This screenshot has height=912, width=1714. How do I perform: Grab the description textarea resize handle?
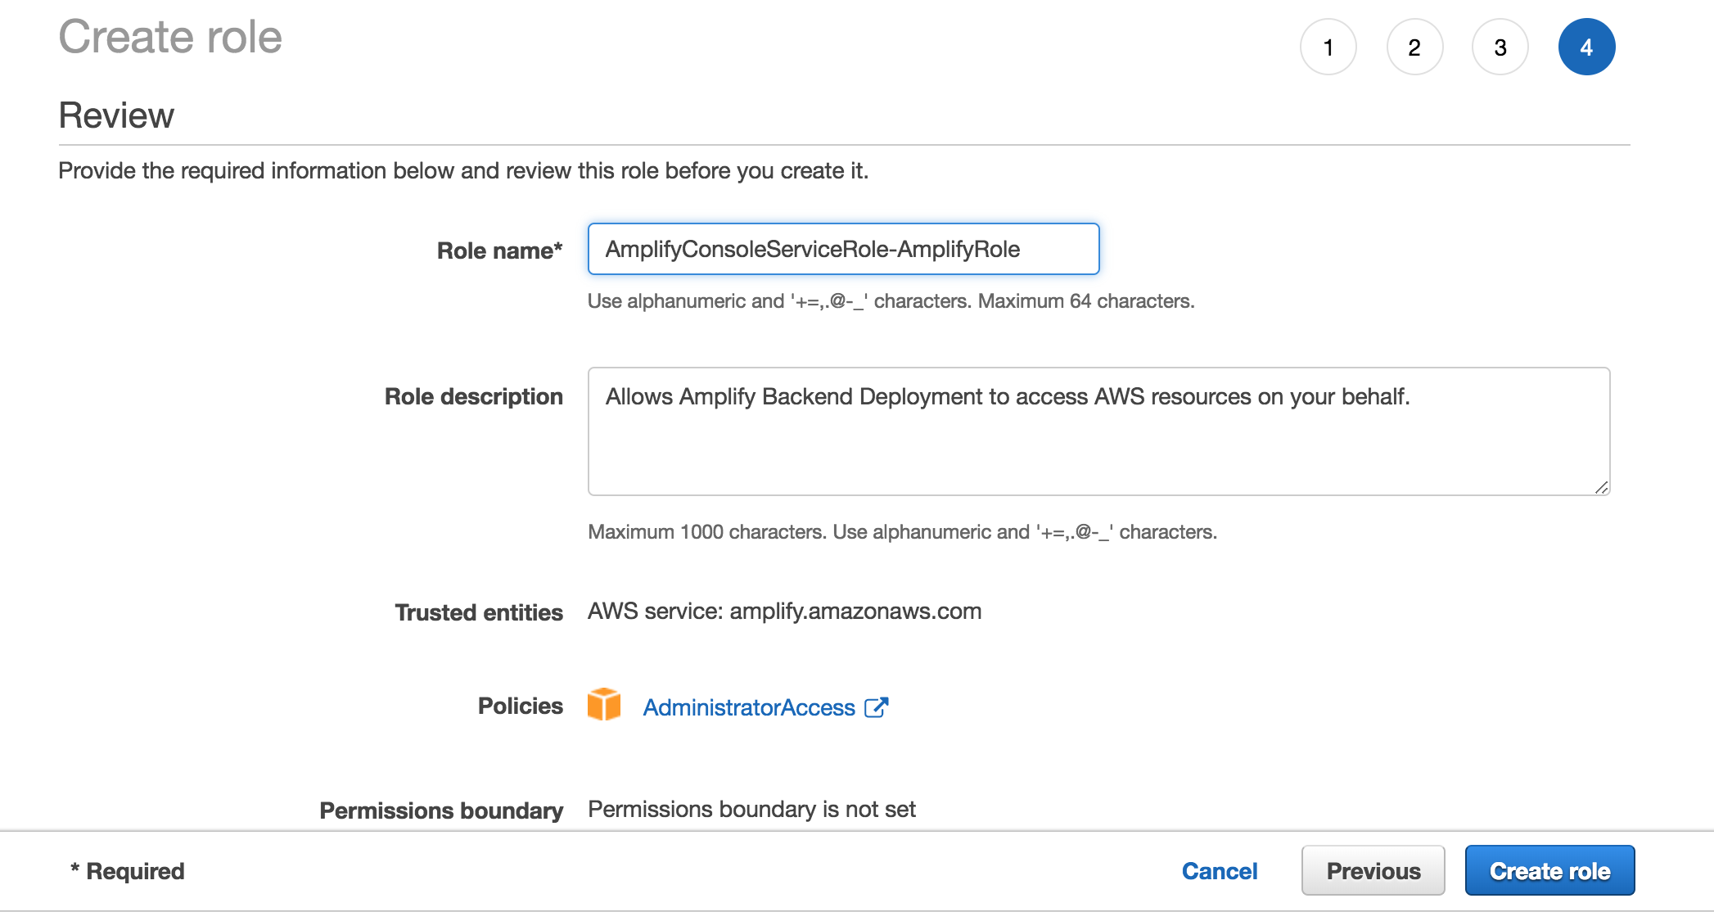[x=1601, y=487]
